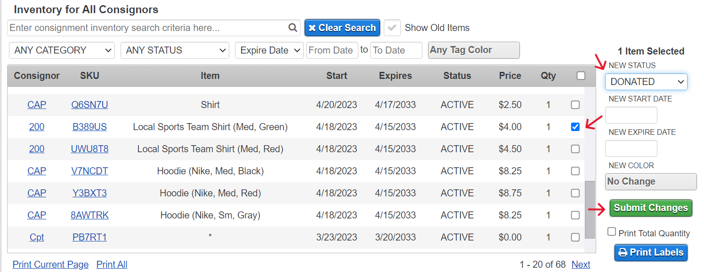
Task: Click the table's vertical scrollbar thumb
Action: pos(590,210)
